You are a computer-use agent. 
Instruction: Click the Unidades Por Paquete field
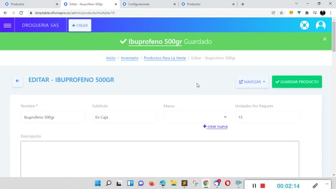click(x=267, y=117)
